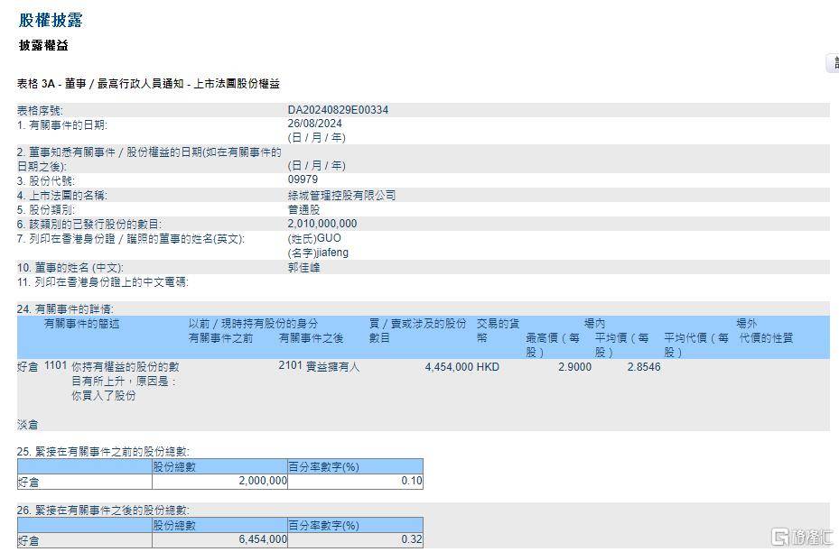
Task: Click the currency value HKD
Action: pos(488,367)
